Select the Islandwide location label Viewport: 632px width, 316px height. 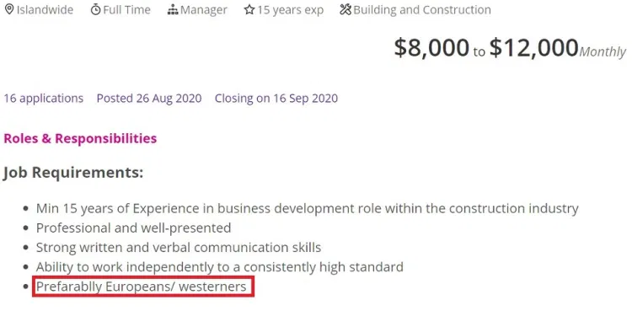point(45,9)
